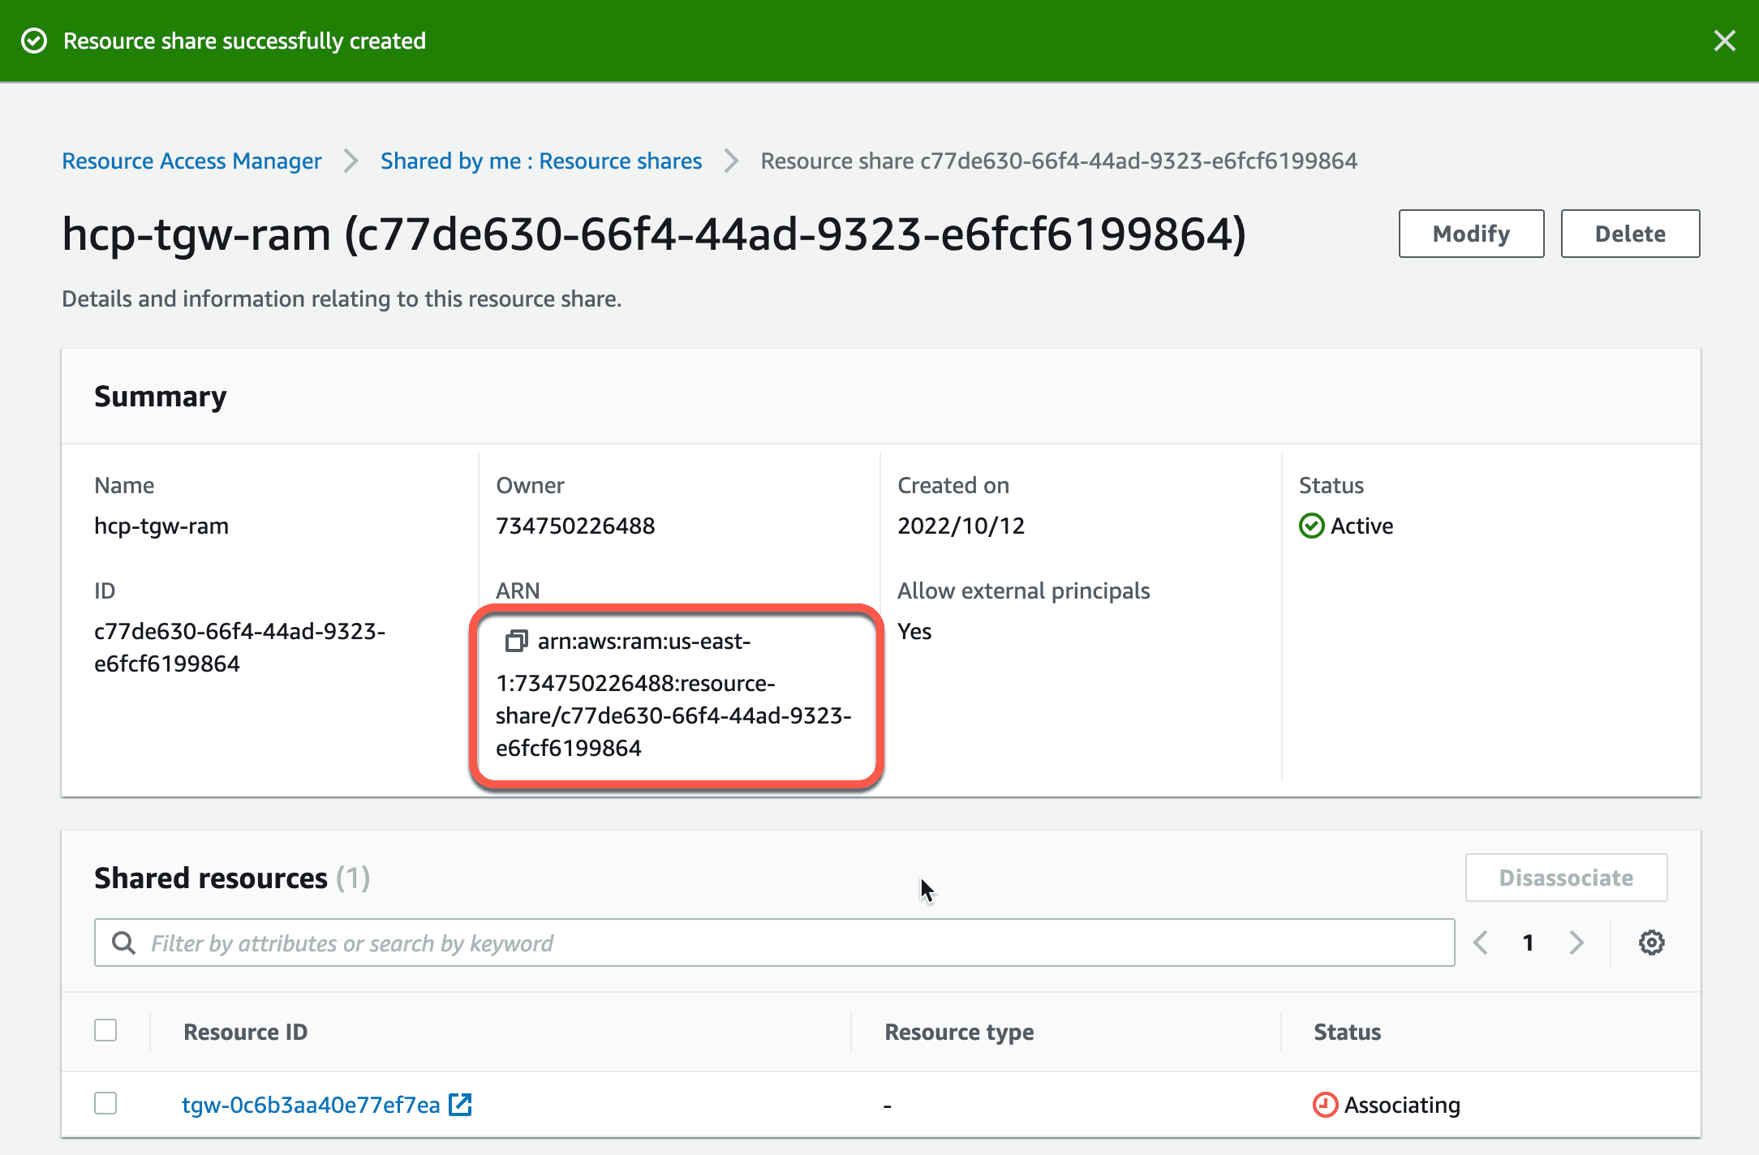The image size is (1759, 1155).
Task: Go to next page of shared resources
Action: click(x=1576, y=942)
